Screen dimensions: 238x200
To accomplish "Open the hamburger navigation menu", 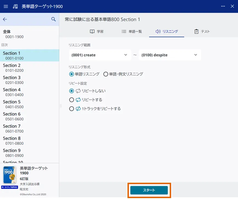I will [6, 6].
